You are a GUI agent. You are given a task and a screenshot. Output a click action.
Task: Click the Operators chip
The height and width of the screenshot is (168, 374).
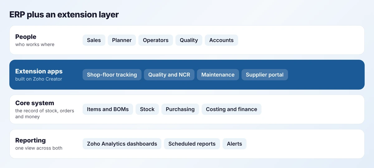pos(156,40)
